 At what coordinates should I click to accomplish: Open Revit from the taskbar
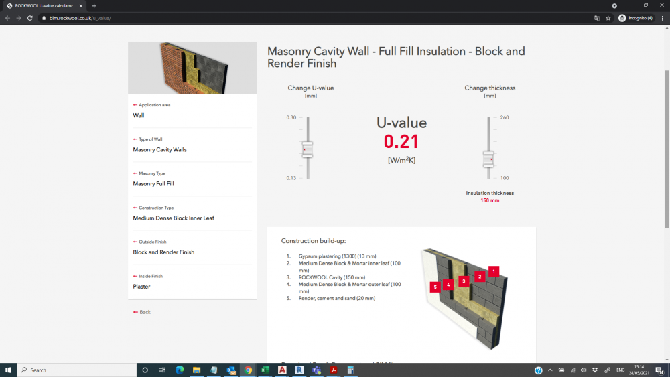coord(299,370)
